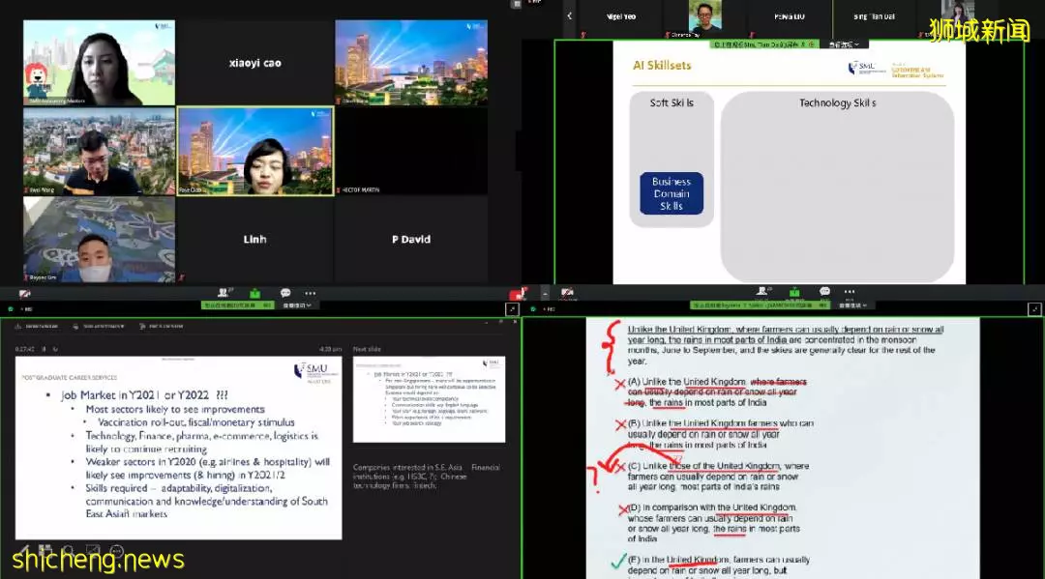Open see-all-slides grid icon under Job Market slide
The image size is (1045, 579).
point(45,550)
